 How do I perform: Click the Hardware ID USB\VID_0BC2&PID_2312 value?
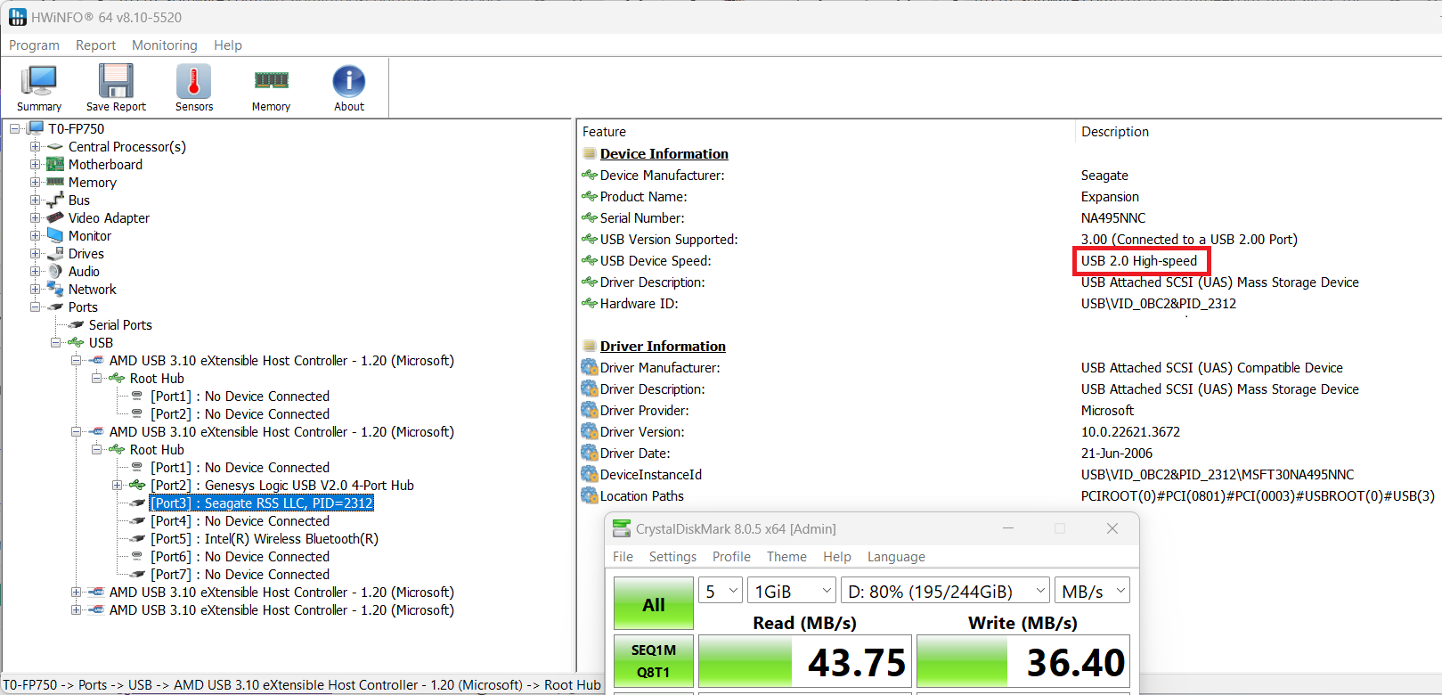[1159, 304]
